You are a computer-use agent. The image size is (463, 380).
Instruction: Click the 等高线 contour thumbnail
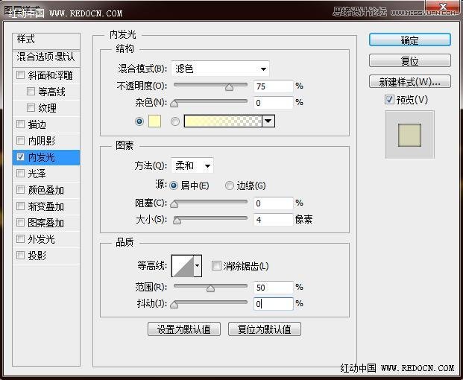183,266
